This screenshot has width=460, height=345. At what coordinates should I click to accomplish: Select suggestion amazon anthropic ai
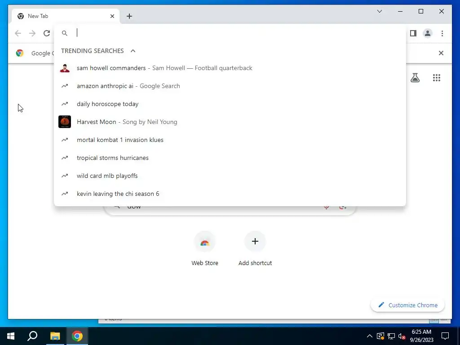click(230, 86)
